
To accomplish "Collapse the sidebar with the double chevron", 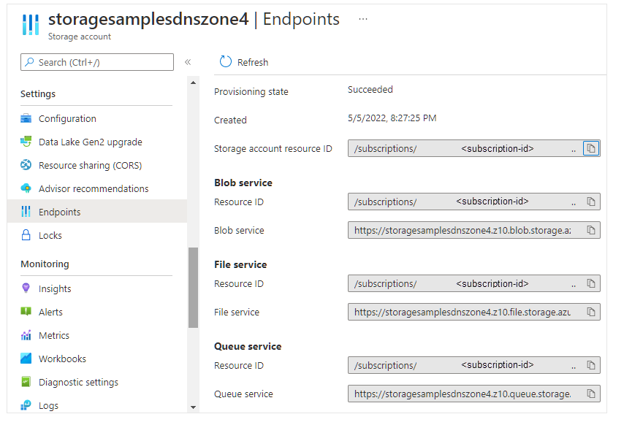I will tap(188, 62).
